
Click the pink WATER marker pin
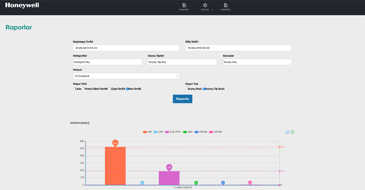(x=250, y=183)
